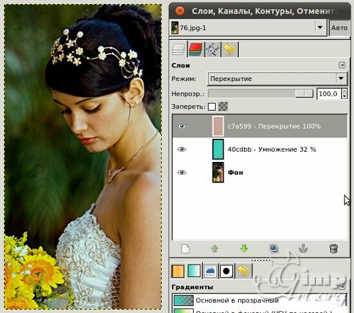Hide the 40cdbb multiply layer

pos(182,149)
